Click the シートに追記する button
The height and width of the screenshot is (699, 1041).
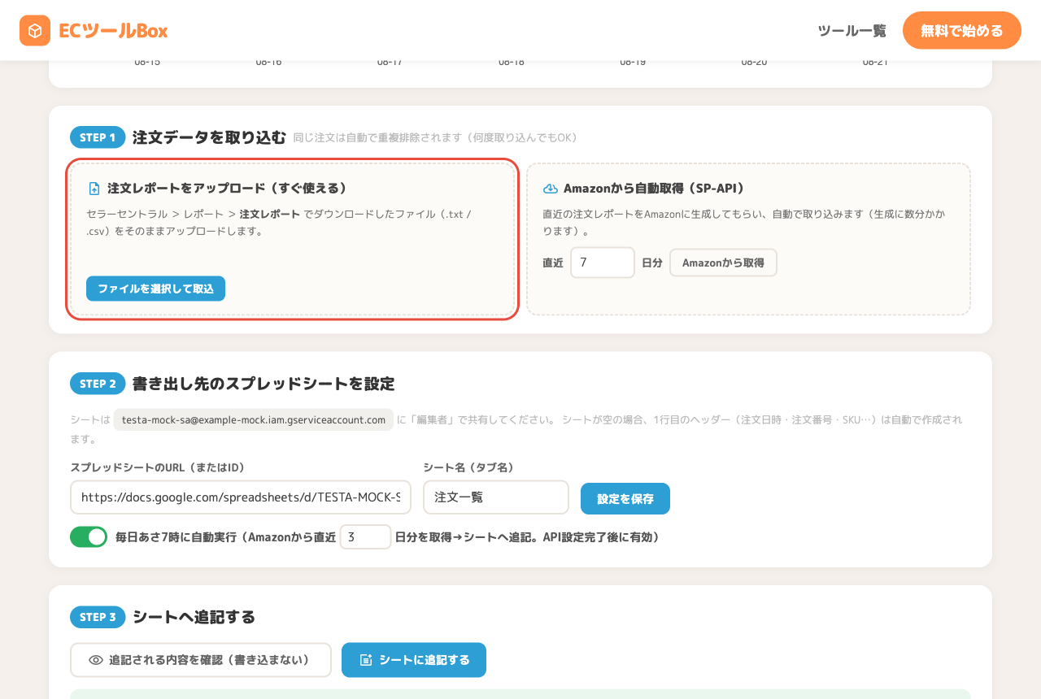click(x=414, y=660)
